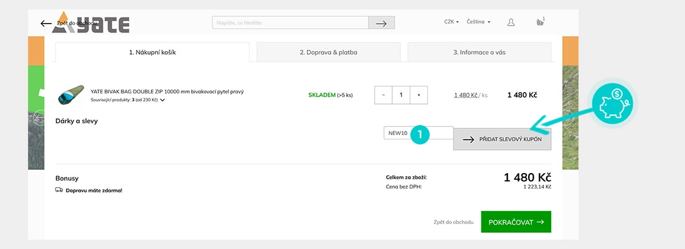Viewport: 685px width, 249px height.
Task: Click the "Zpět do obchodu" link near Pokračovat
Action: point(453,222)
